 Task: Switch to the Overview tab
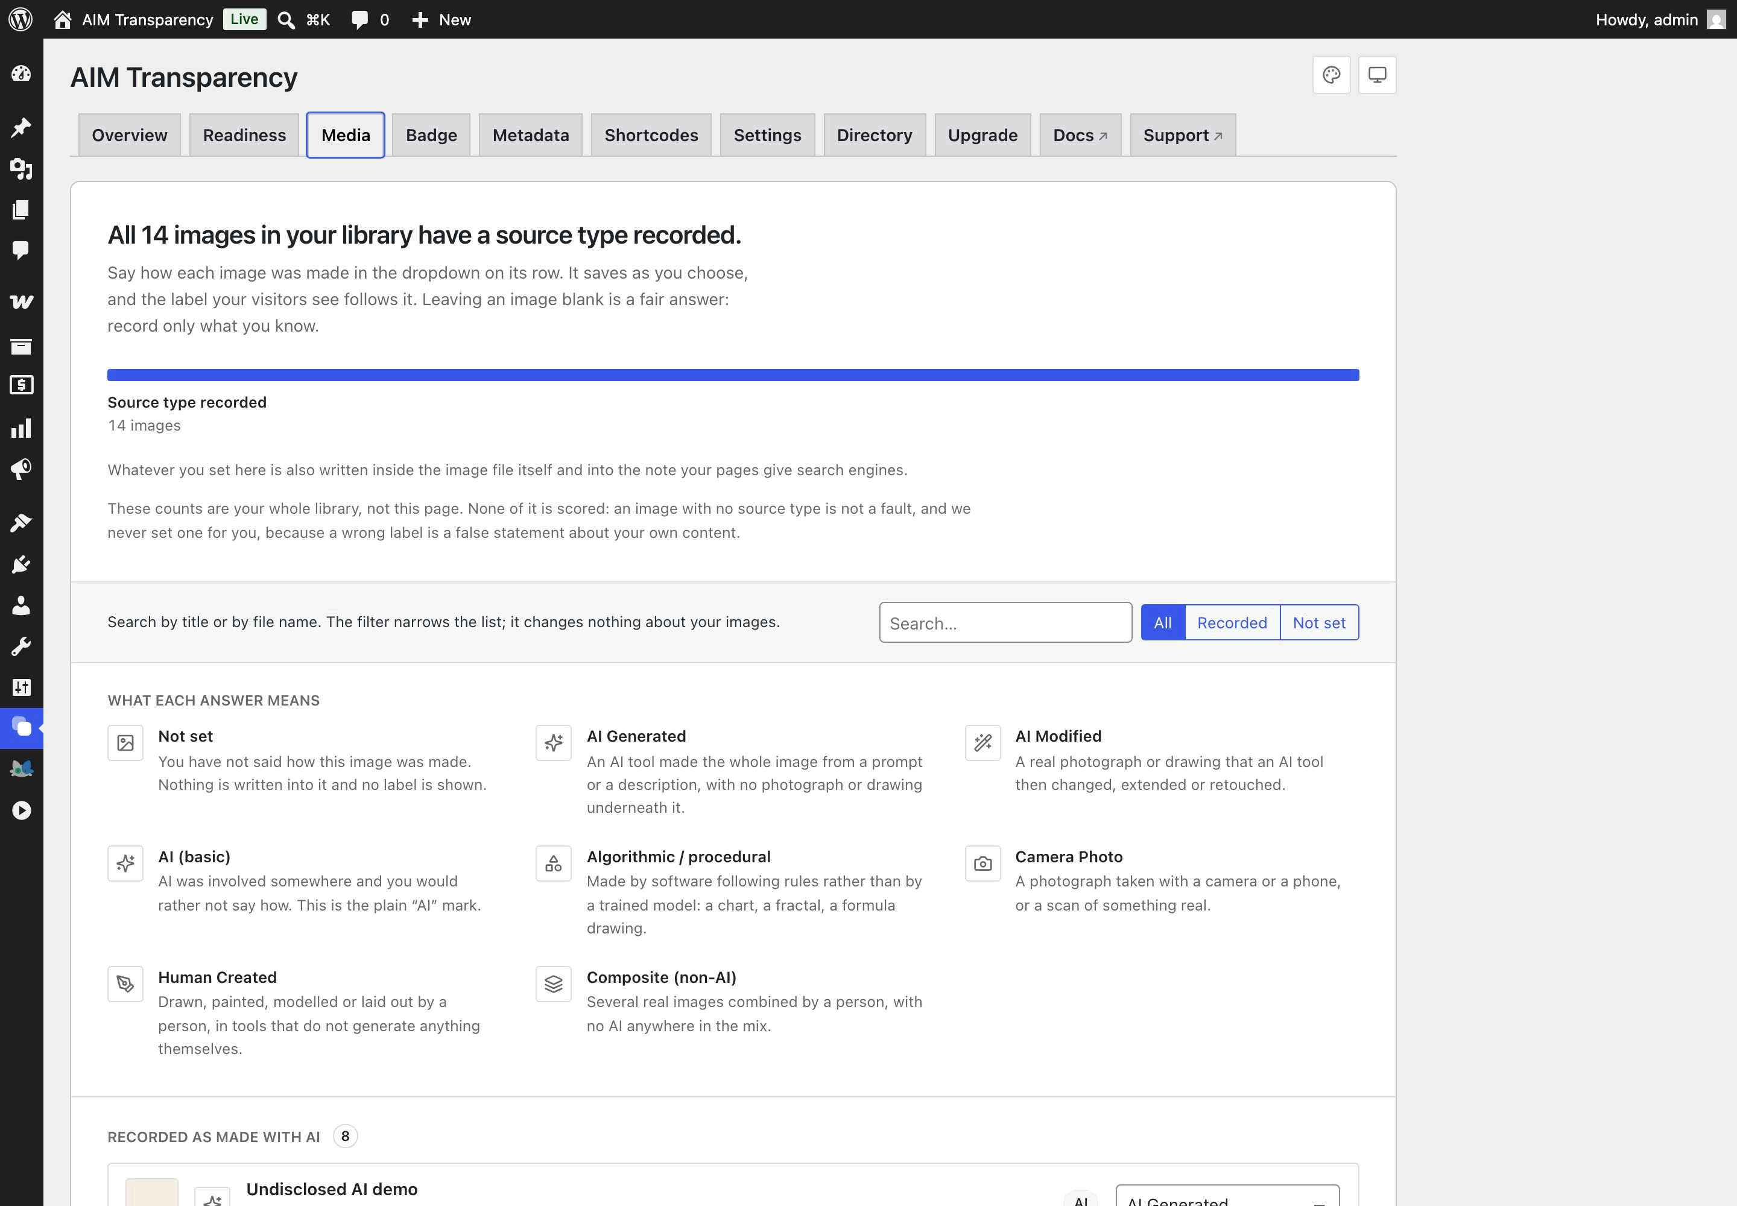tap(129, 135)
